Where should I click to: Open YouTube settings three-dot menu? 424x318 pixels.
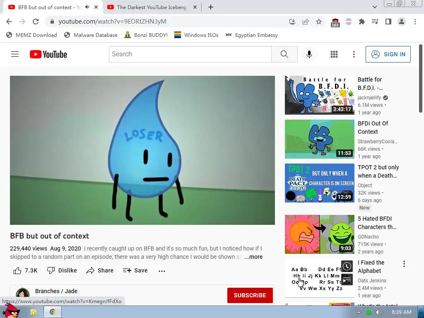click(354, 54)
